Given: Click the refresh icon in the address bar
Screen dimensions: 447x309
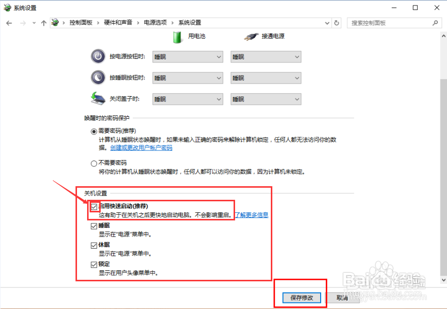Looking at the screenshot, I should point(337,22).
